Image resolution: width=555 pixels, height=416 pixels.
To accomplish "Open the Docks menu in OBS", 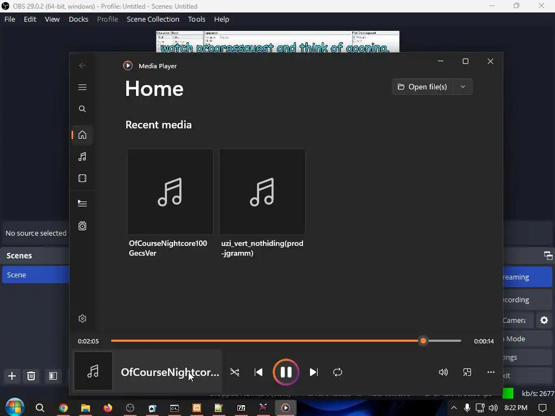I will pos(79,19).
